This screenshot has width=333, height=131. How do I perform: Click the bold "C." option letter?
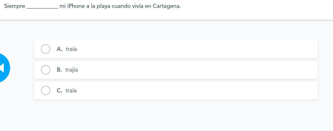click(60, 90)
